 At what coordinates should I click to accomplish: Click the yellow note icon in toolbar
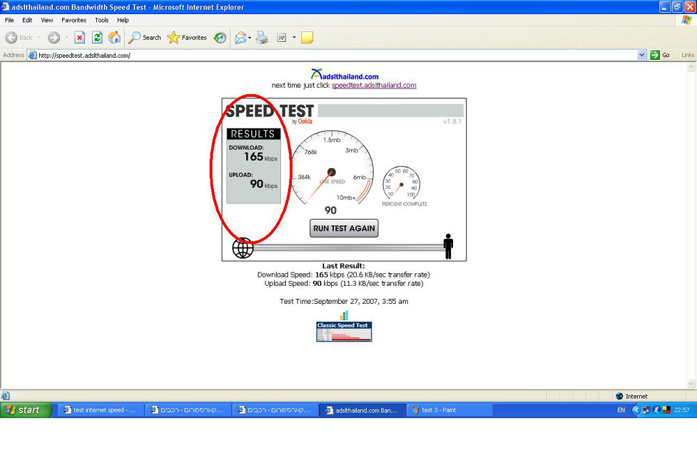[x=307, y=38]
